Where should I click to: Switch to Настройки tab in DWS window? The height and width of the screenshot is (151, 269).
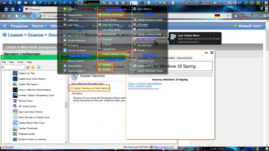(x=143, y=58)
